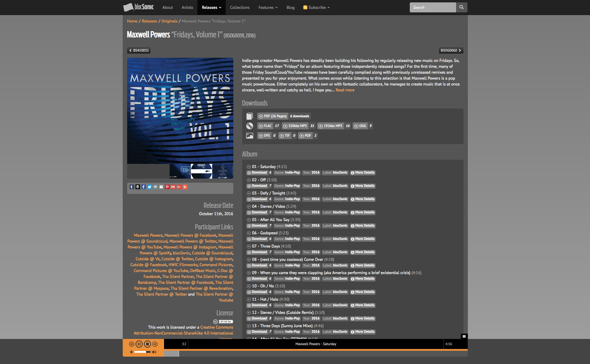
Task: Click the pause button in the bottom player
Action: point(139,344)
